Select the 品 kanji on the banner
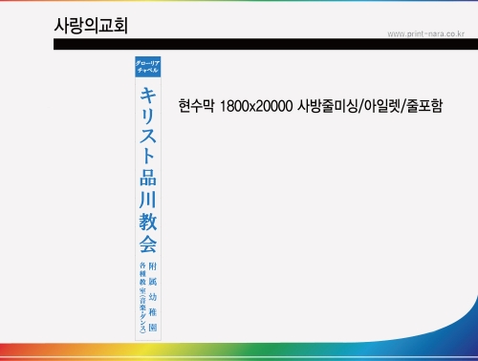The width and height of the screenshot is (478, 361). coord(148,178)
